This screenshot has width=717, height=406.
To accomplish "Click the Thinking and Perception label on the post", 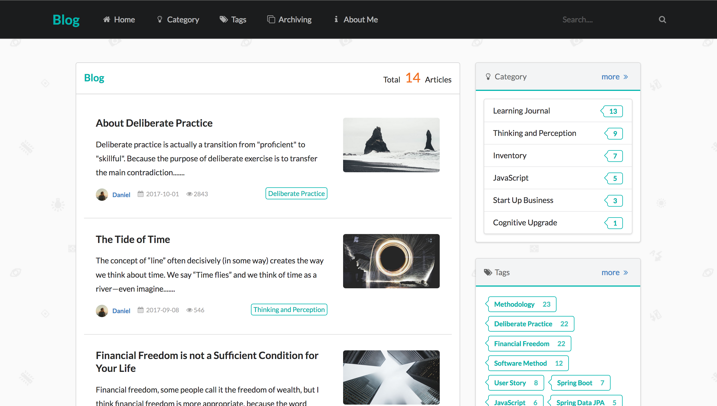I will click(289, 310).
